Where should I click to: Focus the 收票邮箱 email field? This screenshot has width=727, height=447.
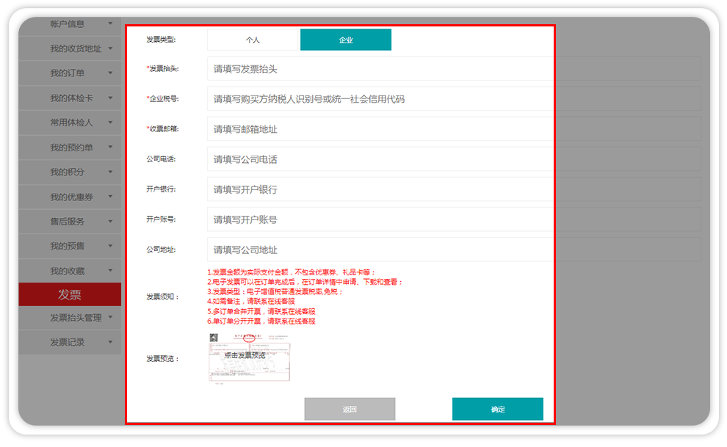(380, 129)
